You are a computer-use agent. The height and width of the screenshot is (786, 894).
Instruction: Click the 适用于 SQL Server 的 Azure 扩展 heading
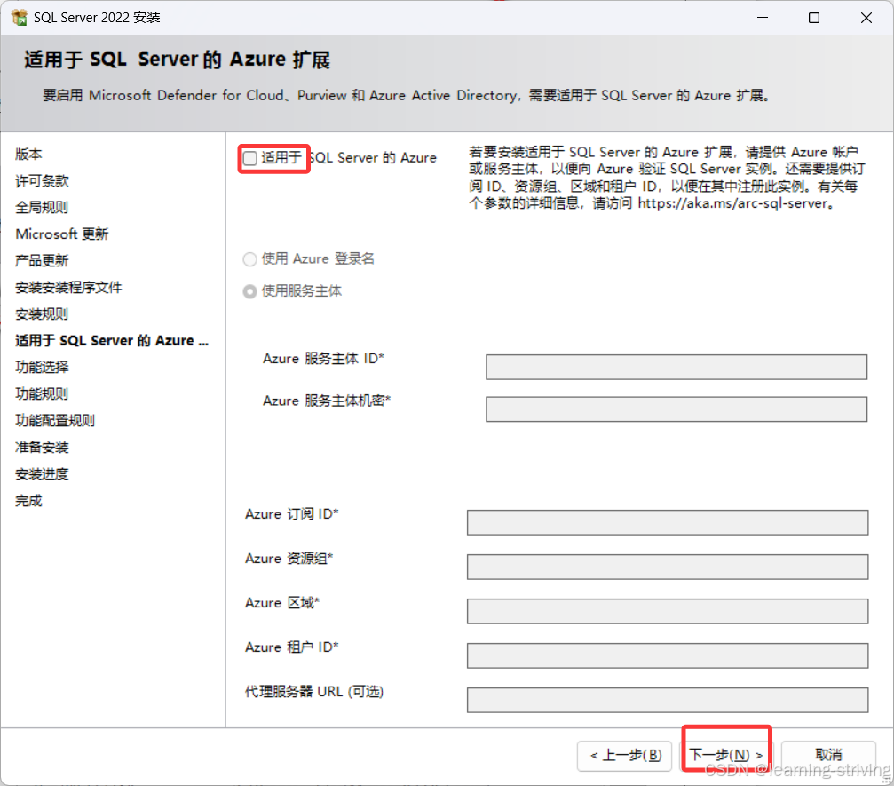pyautogui.click(x=177, y=60)
